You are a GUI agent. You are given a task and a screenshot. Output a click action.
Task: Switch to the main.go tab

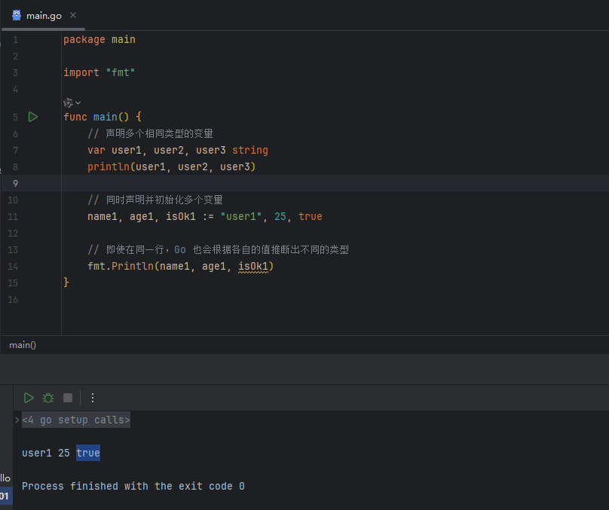tap(44, 16)
